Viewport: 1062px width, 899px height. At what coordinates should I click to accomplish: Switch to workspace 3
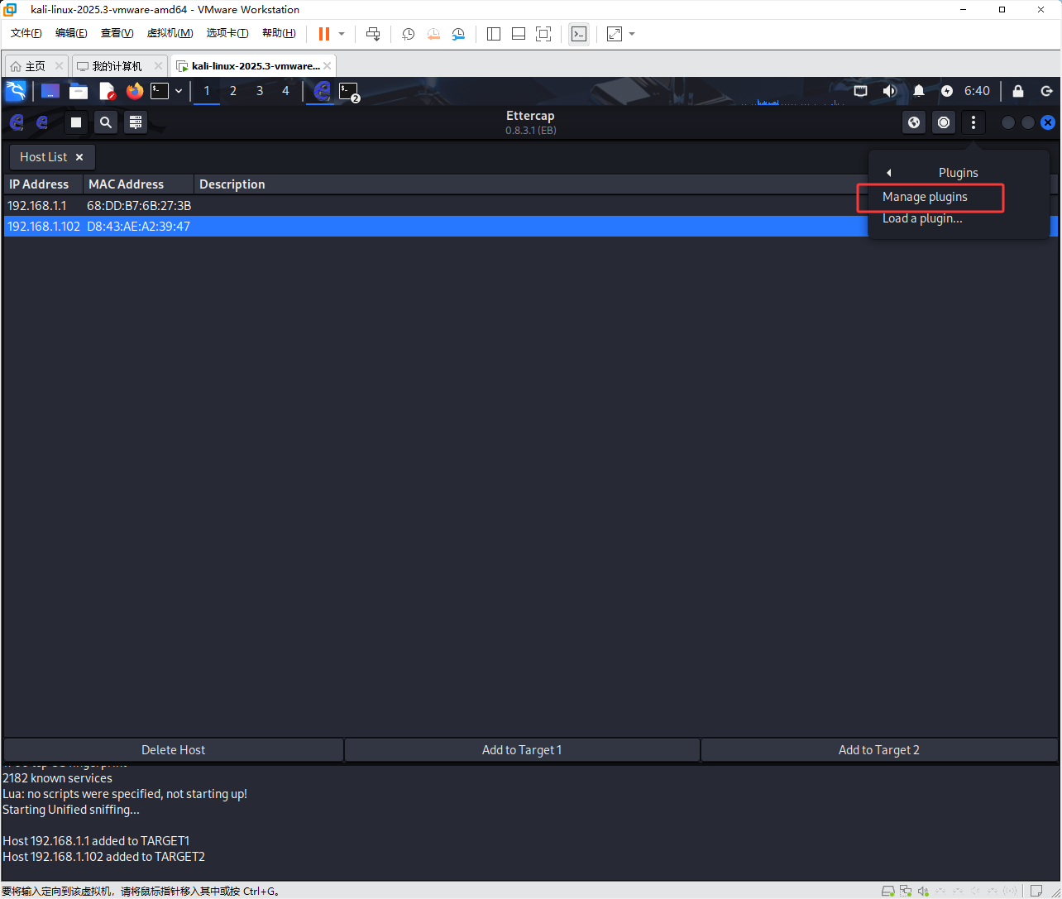pos(260,91)
